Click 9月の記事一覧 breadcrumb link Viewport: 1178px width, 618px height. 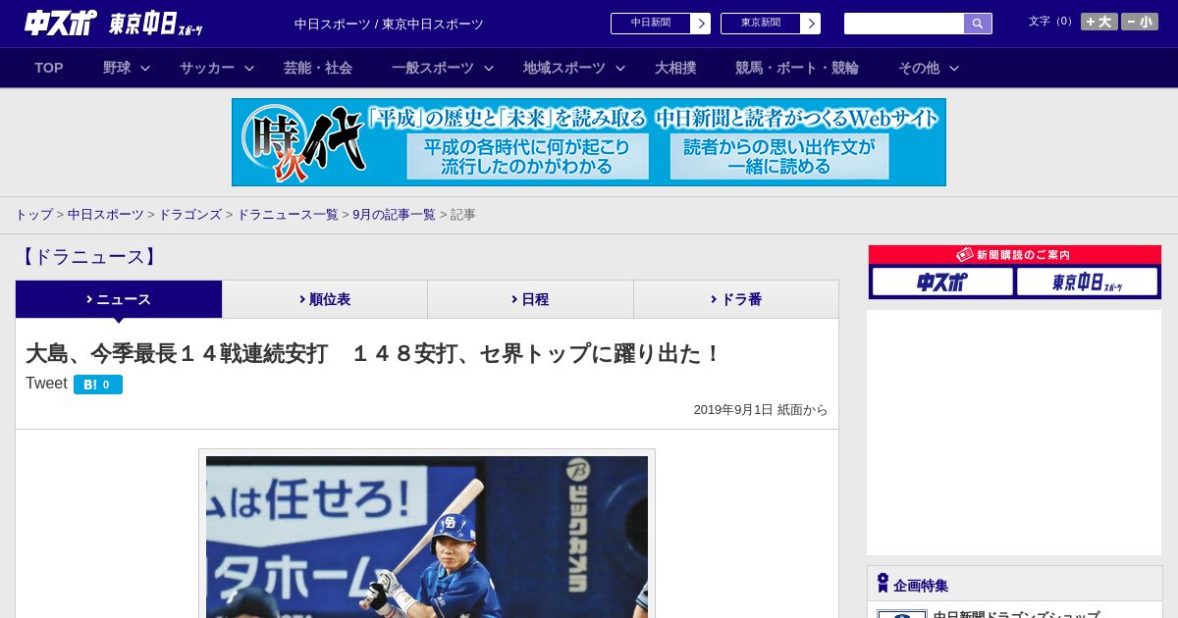[x=394, y=214]
